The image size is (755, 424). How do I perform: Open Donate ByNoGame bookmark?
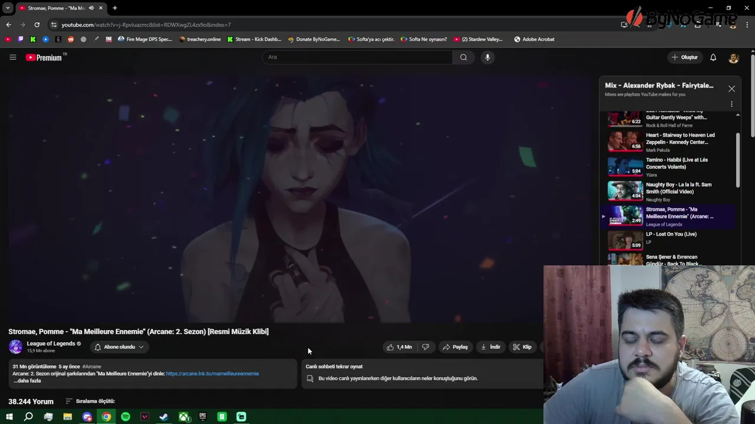[x=314, y=39]
